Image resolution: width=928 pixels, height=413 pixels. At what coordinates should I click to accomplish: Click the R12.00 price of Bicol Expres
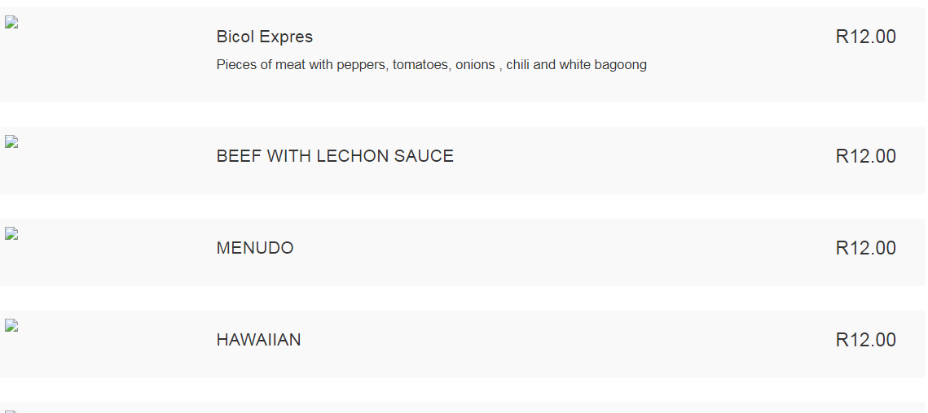pyautogui.click(x=866, y=37)
